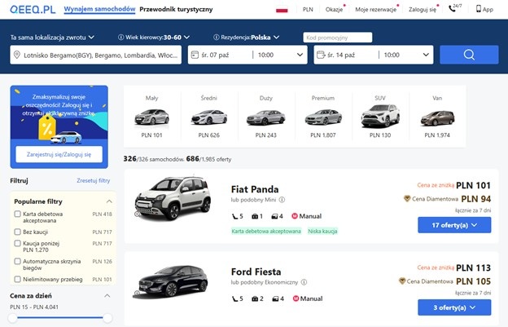Screen dimensions: 508x327
Task: Click the App mobile phone icon
Action: [x=478, y=9]
